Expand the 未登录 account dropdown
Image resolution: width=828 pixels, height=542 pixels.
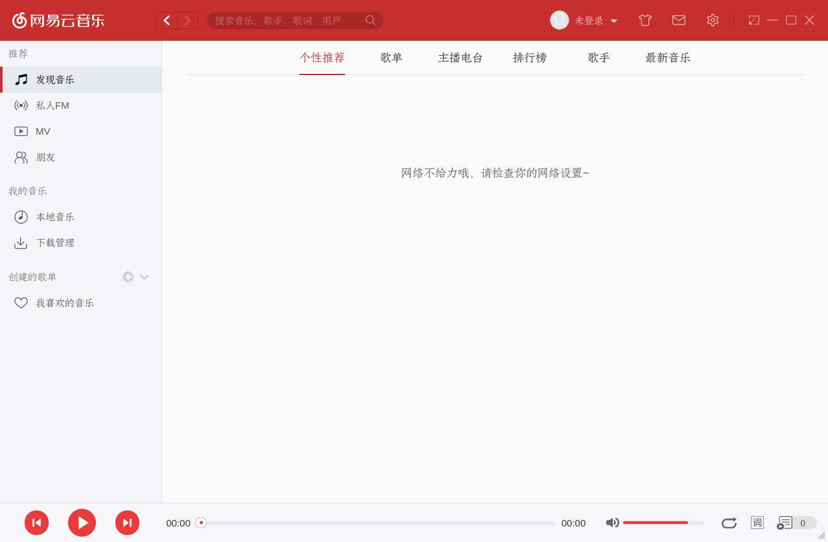point(614,21)
